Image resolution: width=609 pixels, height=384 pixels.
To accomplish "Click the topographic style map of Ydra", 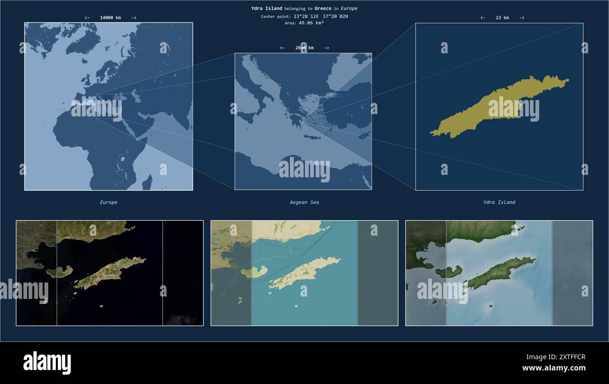I will [x=304, y=273].
